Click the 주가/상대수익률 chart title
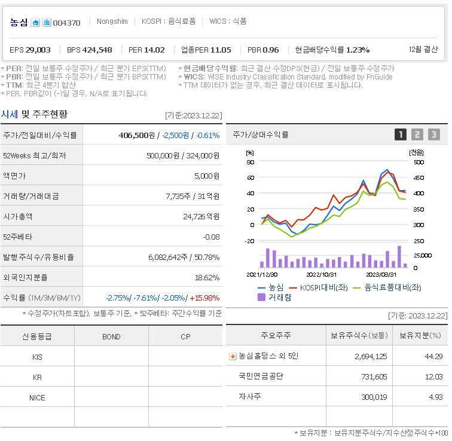Screen dimensions: 452x441 click(x=261, y=134)
